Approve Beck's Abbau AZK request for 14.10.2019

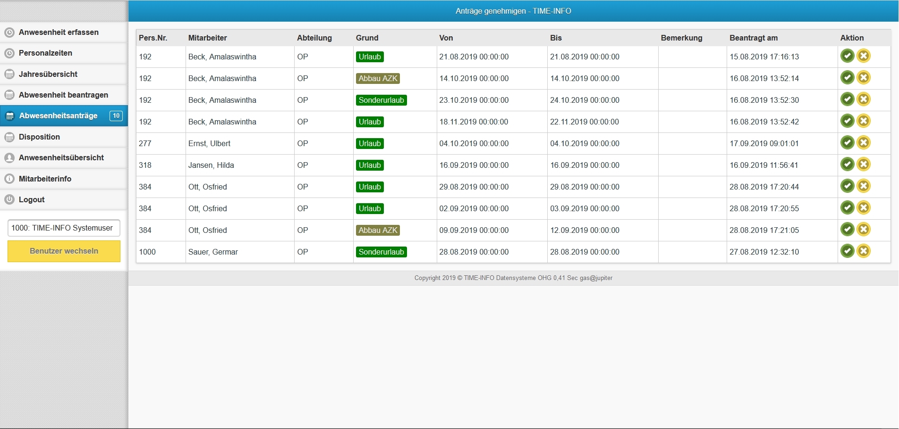(848, 78)
